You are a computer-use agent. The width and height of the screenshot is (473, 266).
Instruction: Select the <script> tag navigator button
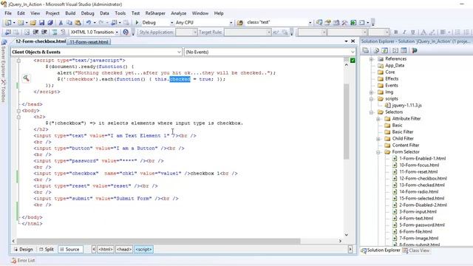tap(143, 250)
